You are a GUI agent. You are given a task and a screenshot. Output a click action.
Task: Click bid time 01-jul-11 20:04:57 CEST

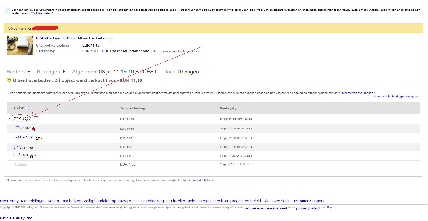click(236, 156)
